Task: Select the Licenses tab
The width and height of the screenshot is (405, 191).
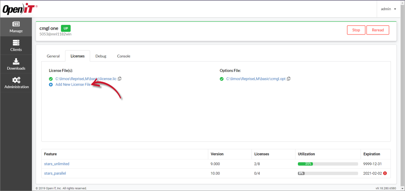Action: point(78,56)
